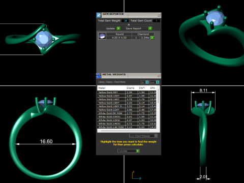Select the White Gold:10KW row

(x=127, y=120)
